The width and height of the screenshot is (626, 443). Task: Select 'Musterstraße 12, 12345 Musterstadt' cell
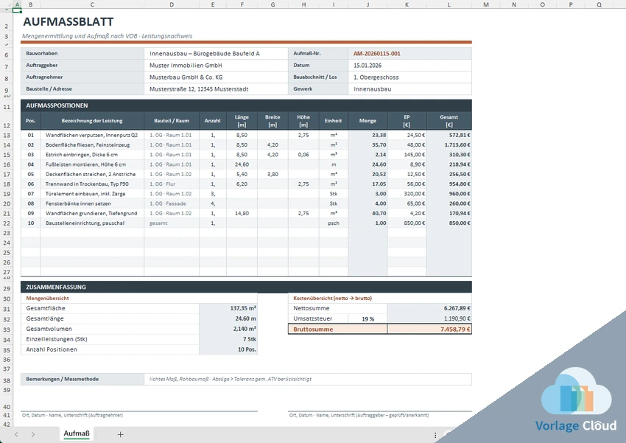click(216, 89)
